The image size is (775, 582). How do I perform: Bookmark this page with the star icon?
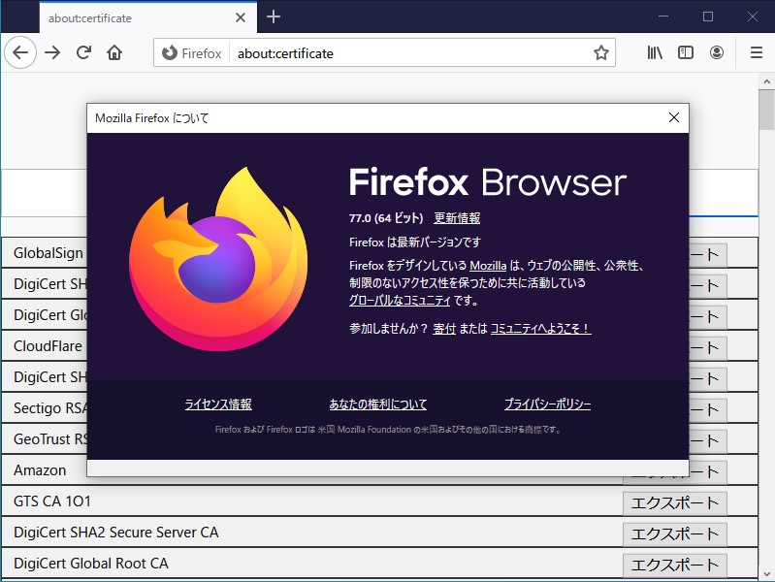coord(601,52)
